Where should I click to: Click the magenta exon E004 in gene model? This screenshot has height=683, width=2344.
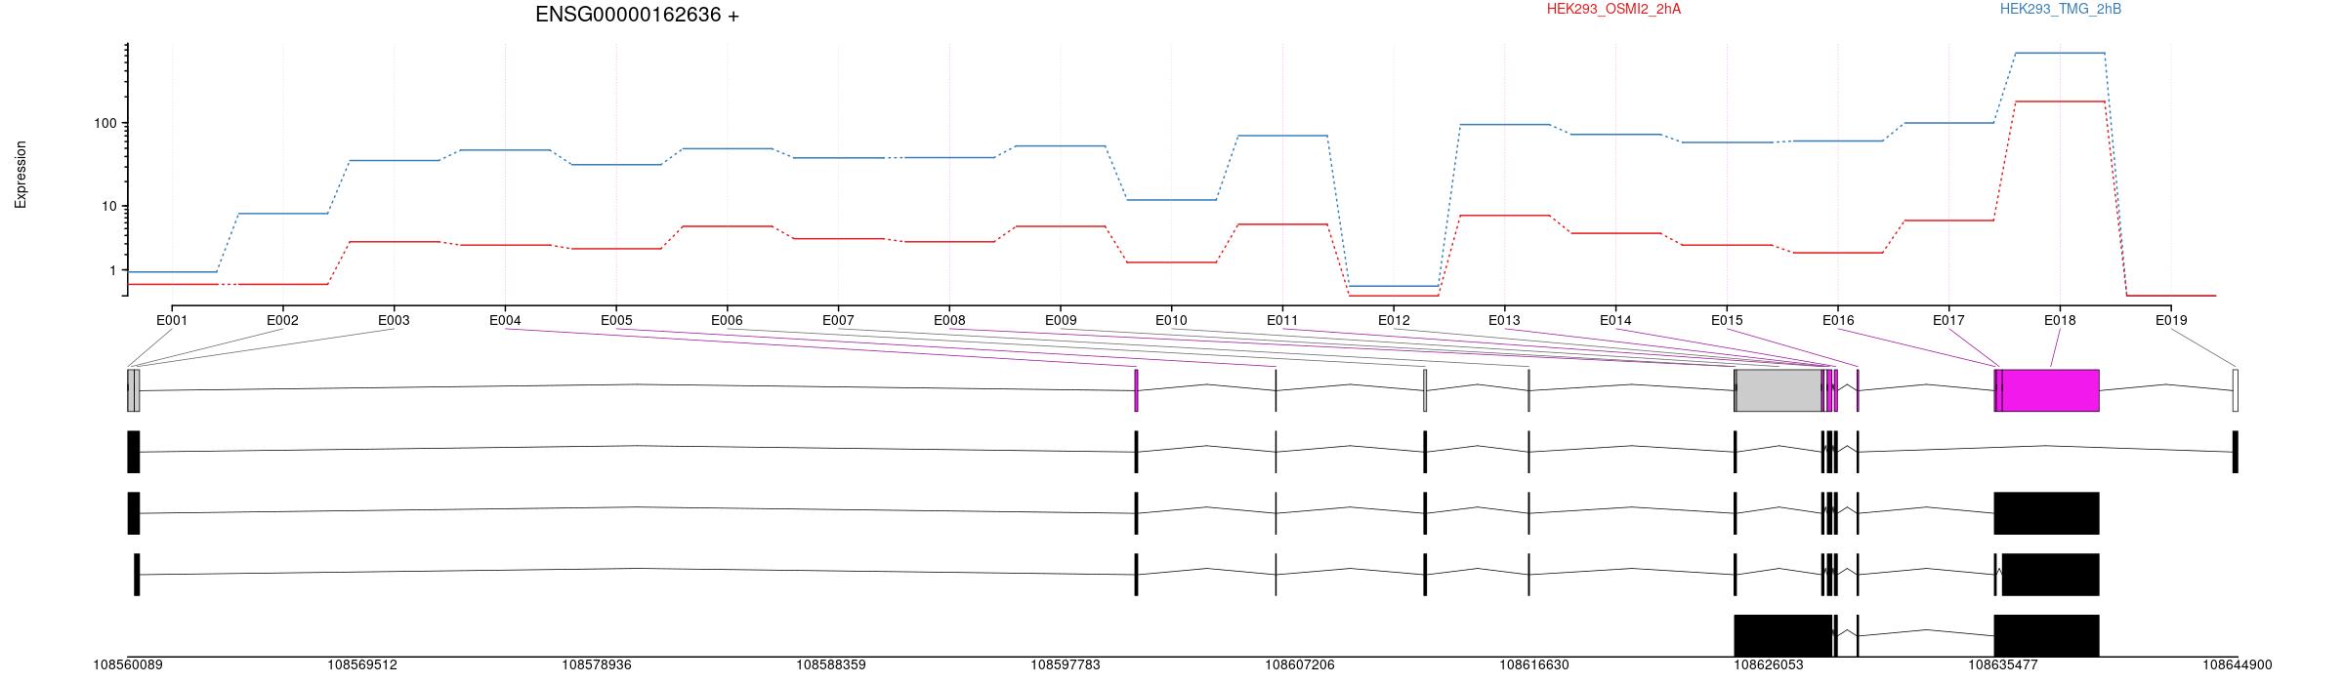(1136, 390)
